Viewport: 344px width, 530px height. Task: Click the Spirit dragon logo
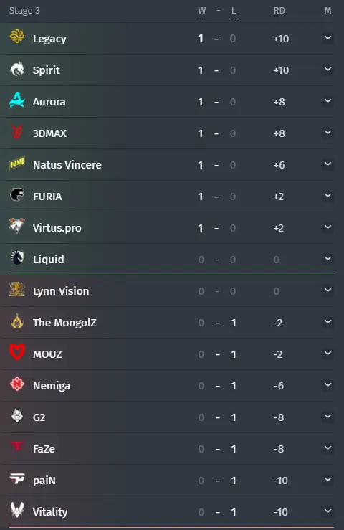17,69
